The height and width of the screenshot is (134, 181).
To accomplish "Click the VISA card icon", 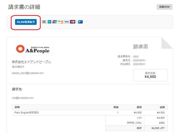I will (x=67, y=22).
